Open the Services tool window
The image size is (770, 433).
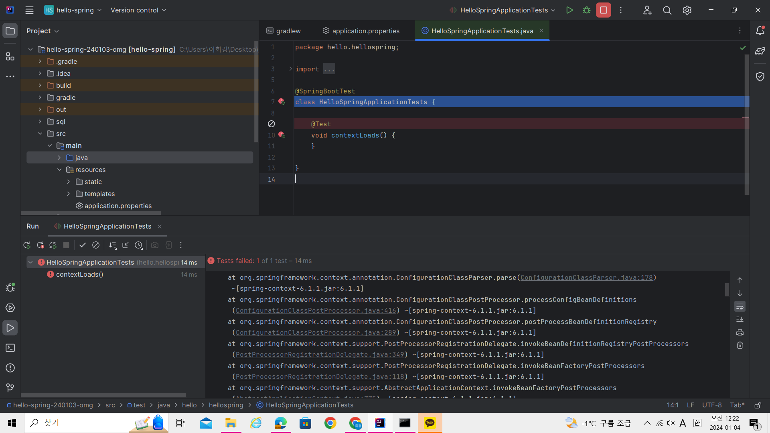coord(10,308)
